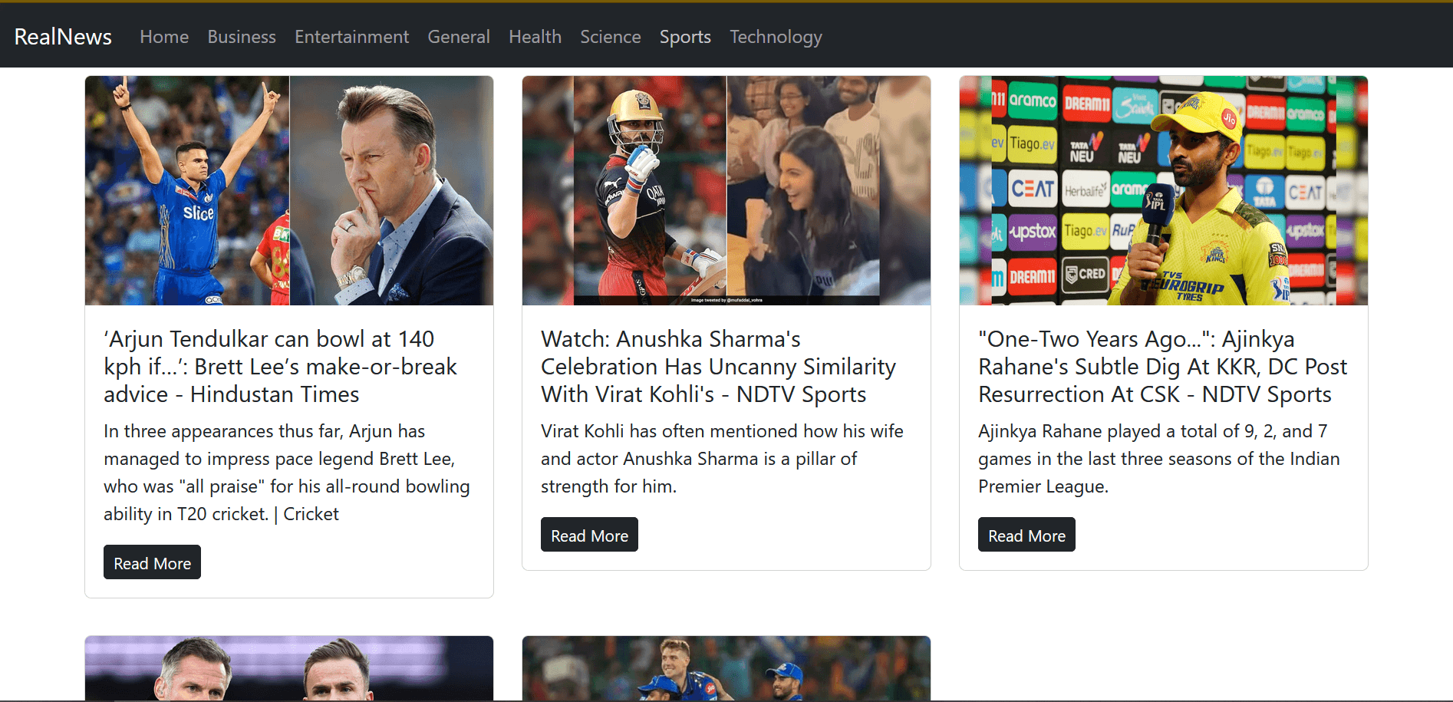Click the 'Arjun Tendulkar can bowl at 140 kph' headline
The width and height of the screenshot is (1453, 702).
click(x=281, y=367)
